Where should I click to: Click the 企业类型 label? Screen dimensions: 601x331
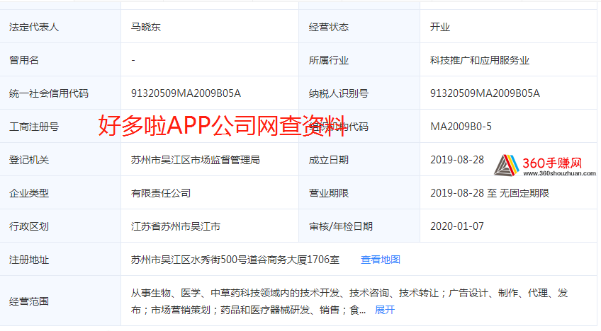(x=29, y=193)
